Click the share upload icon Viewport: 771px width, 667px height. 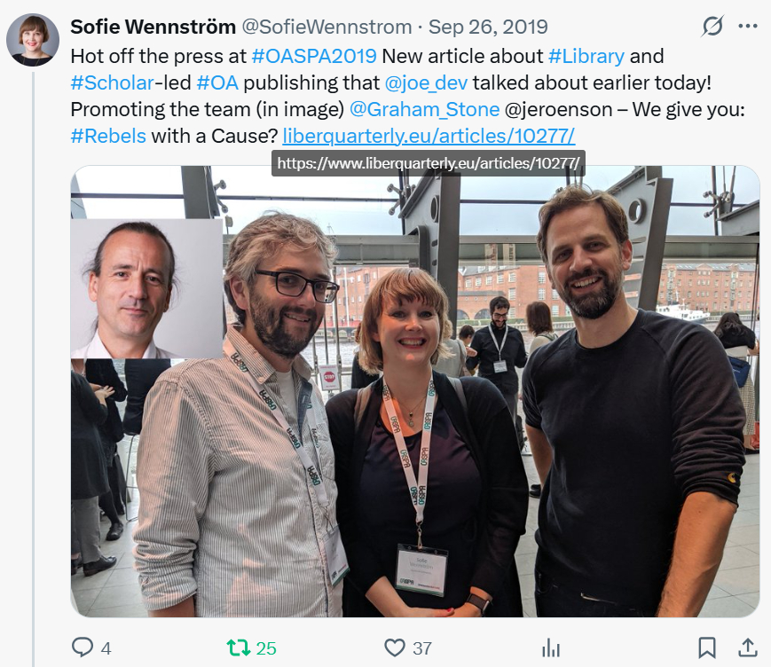click(x=747, y=647)
